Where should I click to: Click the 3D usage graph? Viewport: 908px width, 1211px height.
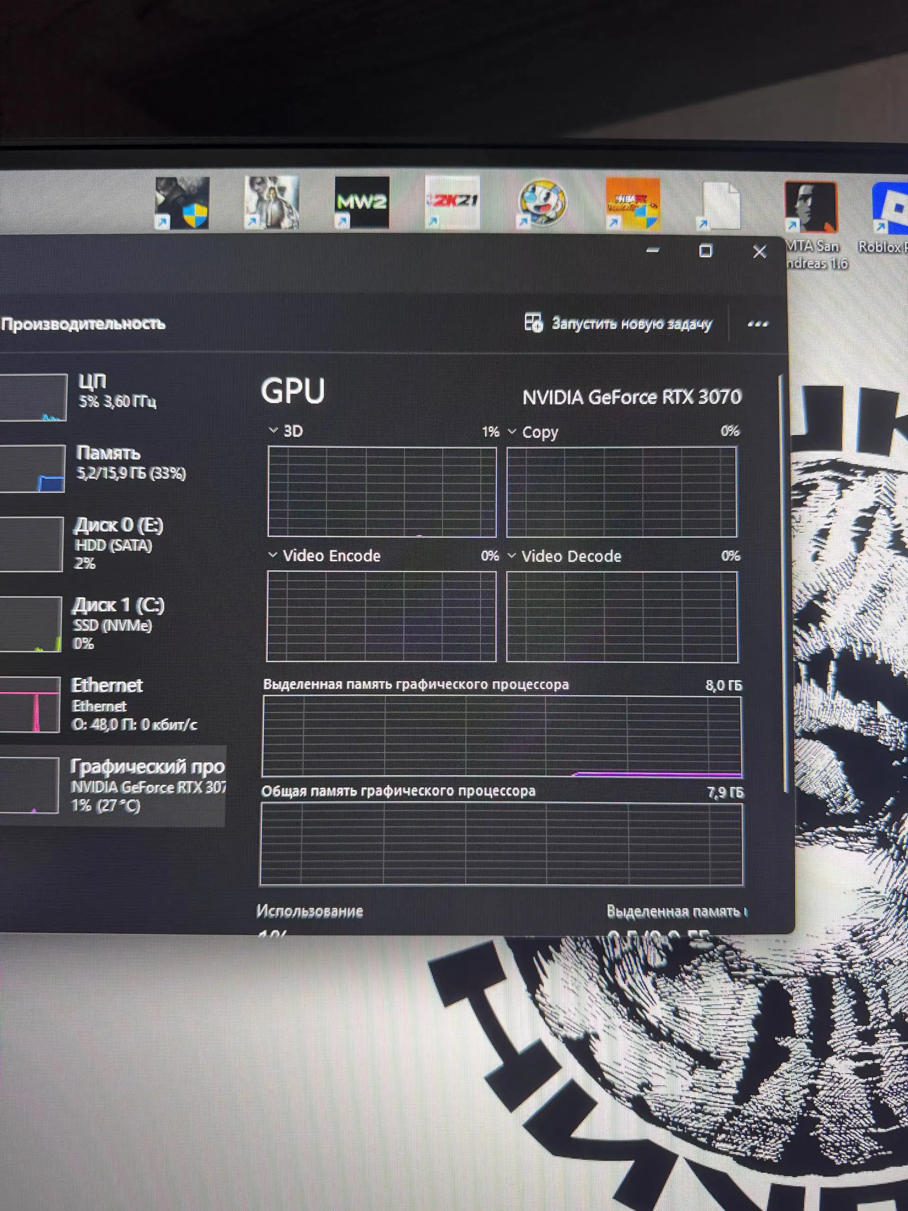click(x=382, y=491)
